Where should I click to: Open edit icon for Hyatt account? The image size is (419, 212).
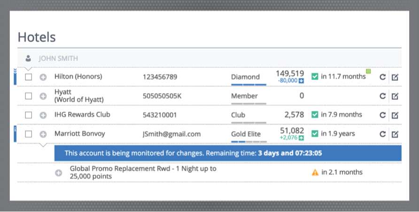click(x=395, y=96)
